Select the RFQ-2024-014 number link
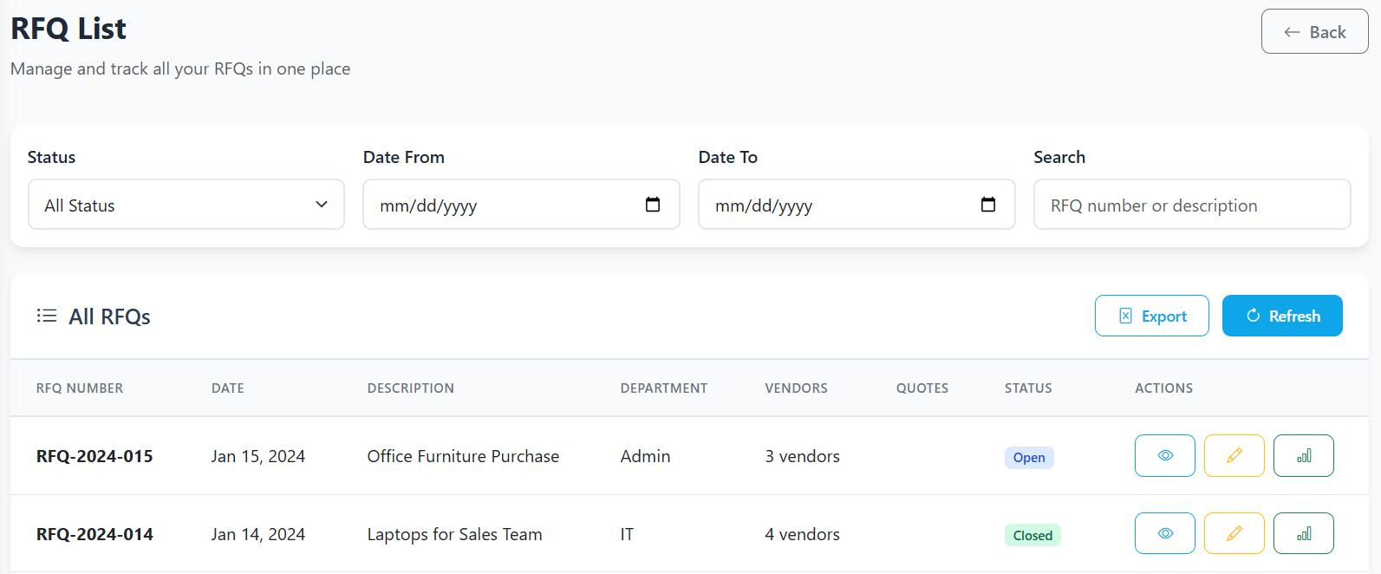This screenshot has height=574, width=1381. (94, 534)
